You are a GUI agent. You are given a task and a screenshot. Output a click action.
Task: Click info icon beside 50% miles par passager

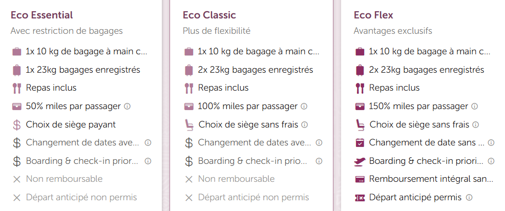pyautogui.click(x=128, y=107)
